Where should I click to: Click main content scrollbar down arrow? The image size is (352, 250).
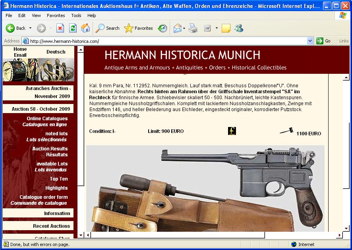tap(346, 229)
